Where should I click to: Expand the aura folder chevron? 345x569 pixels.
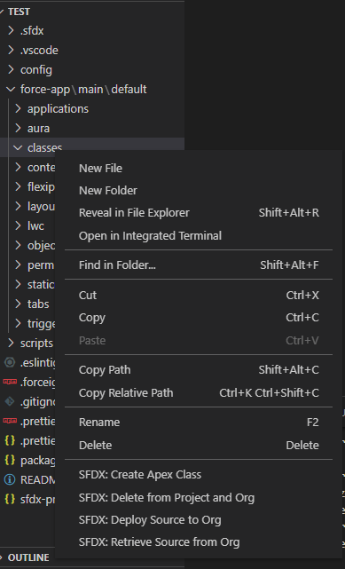click(18, 128)
